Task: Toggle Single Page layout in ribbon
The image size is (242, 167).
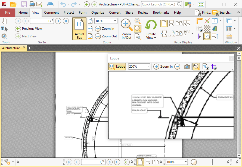Action: (164, 23)
